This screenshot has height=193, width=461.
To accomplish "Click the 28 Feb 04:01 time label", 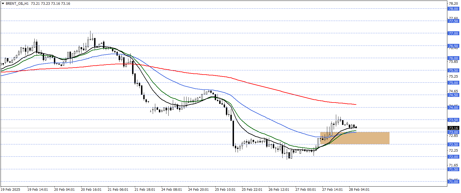I will pyautogui.click(x=359, y=189).
